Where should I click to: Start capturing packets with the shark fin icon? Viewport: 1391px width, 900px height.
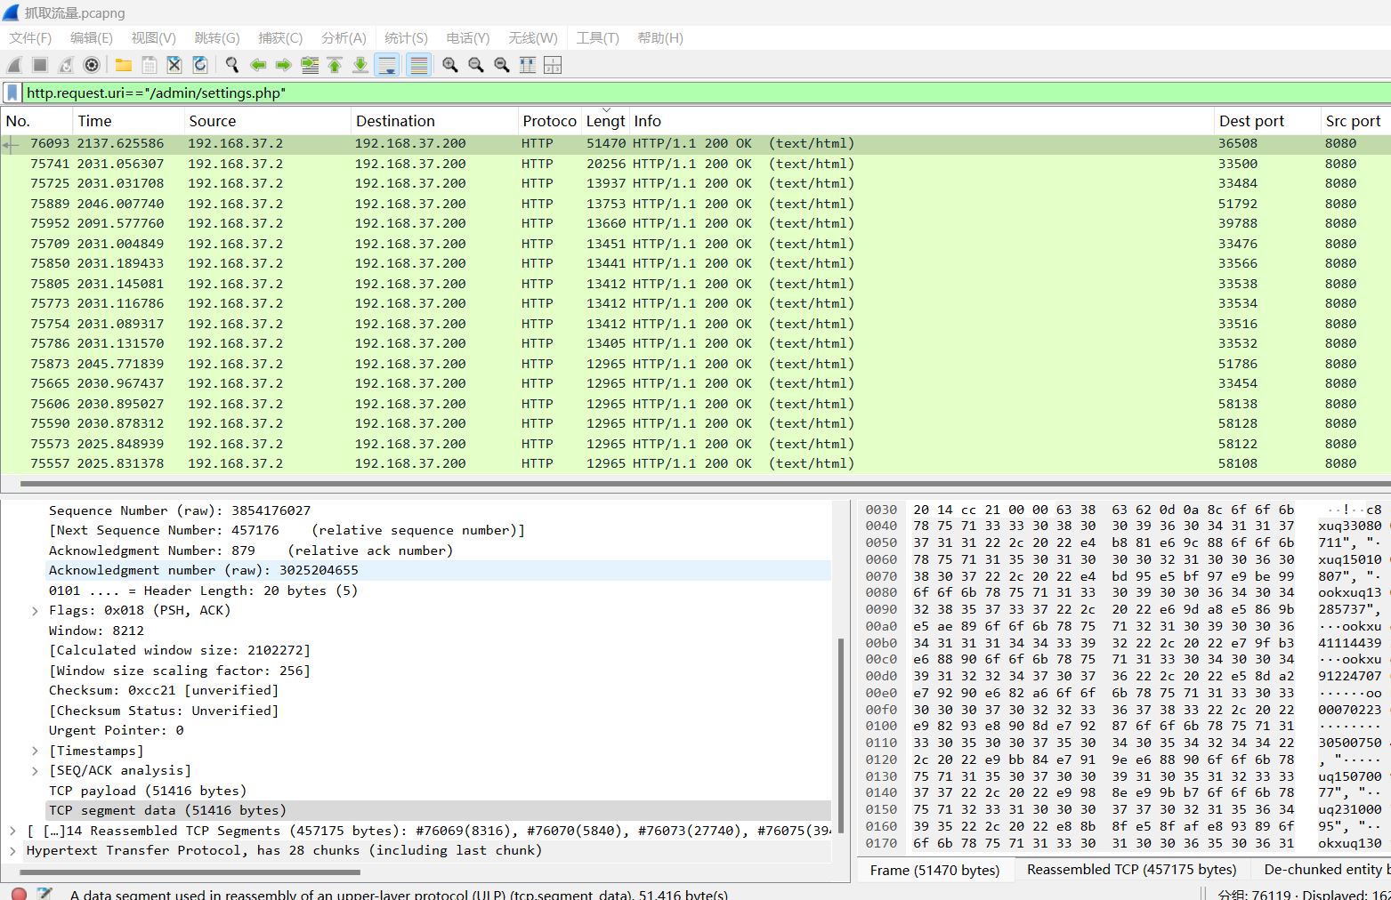click(x=14, y=65)
